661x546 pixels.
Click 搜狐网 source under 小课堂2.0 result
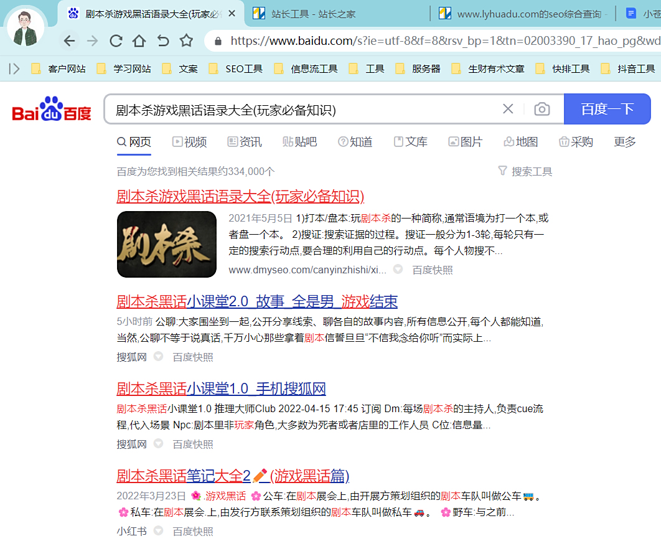pos(131,357)
